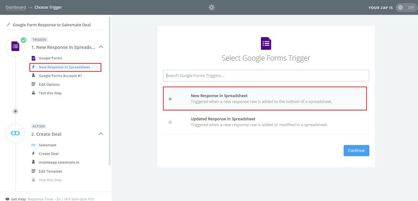Click the '1. New Response in Spreads...' step title
This screenshot has width=418, height=201.
pyautogui.click(x=63, y=47)
